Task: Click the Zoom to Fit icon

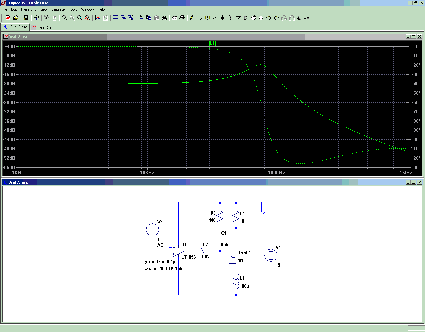Action: [x=87, y=18]
